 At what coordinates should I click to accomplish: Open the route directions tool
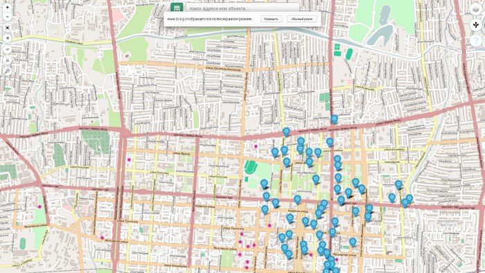click(x=476, y=25)
